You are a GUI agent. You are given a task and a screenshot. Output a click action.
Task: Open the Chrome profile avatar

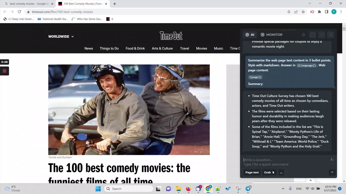334,12
